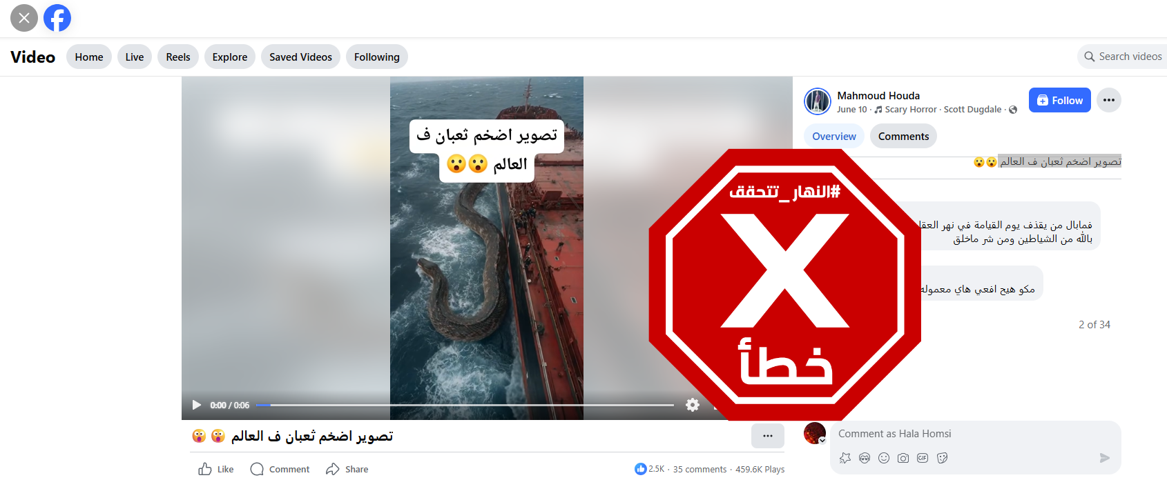Open post options three-dot menu by Follow
The width and height of the screenshot is (1167, 480).
[1109, 100]
